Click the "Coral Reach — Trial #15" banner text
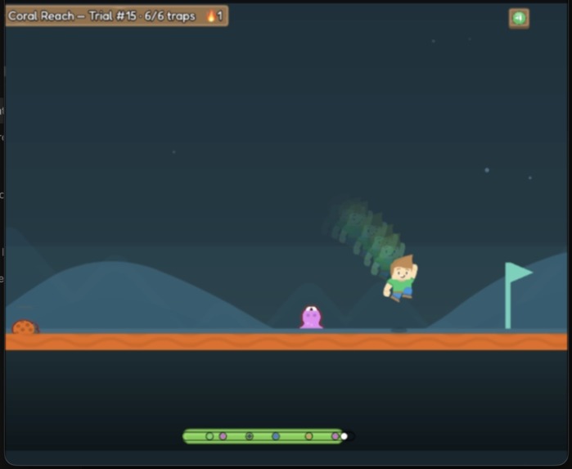 (72, 16)
